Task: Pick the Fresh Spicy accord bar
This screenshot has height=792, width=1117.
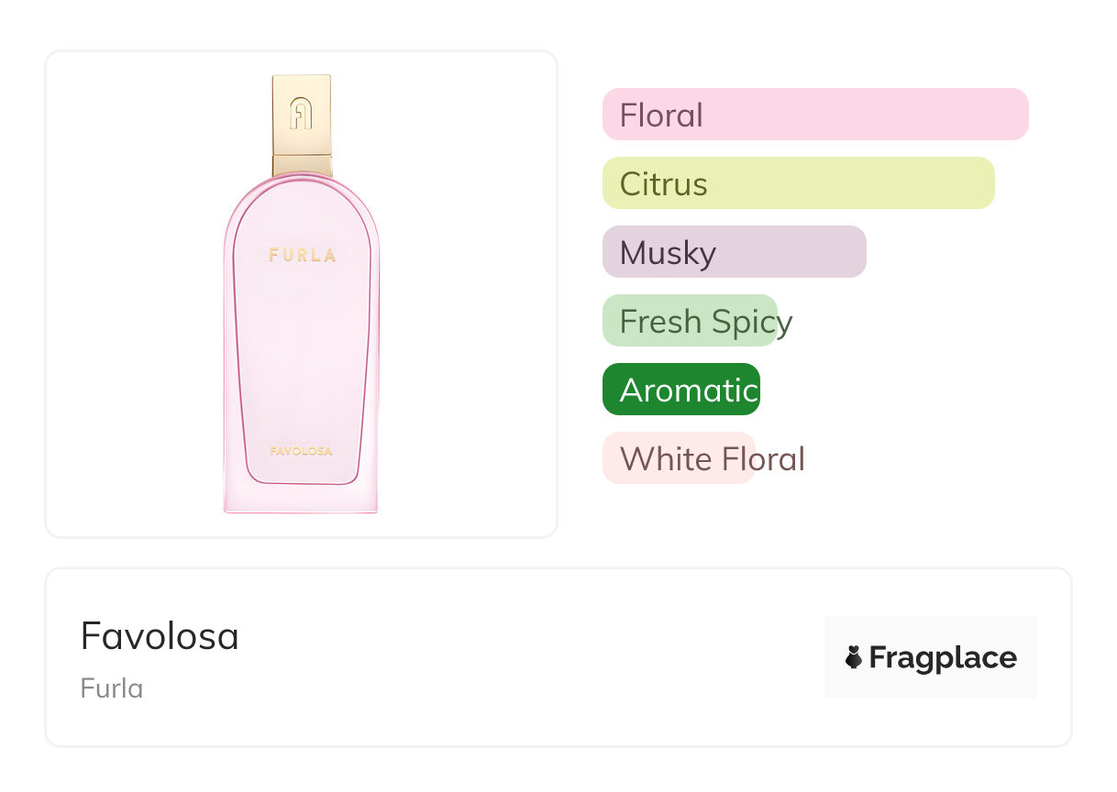Action: click(x=690, y=321)
